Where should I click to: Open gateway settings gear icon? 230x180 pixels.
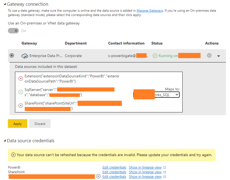(x=209, y=55)
